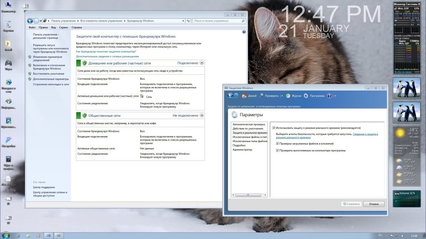This screenshot has height=239, width=426.
Task: Select Автоматическая проверка in the Параметры list
Action: coord(249,124)
